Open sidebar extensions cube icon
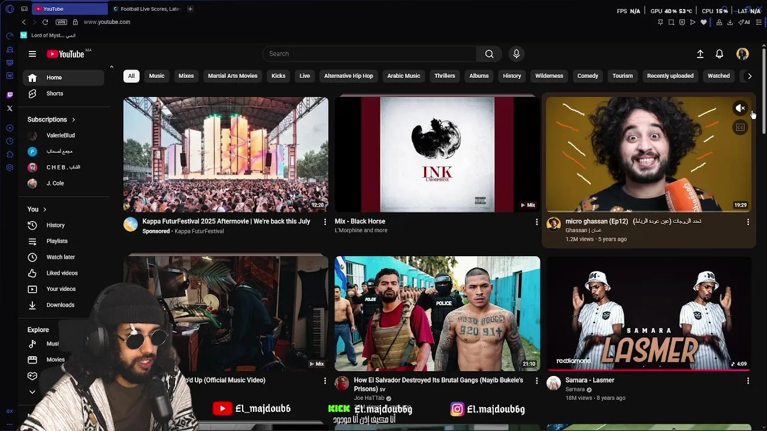 [10, 154]
